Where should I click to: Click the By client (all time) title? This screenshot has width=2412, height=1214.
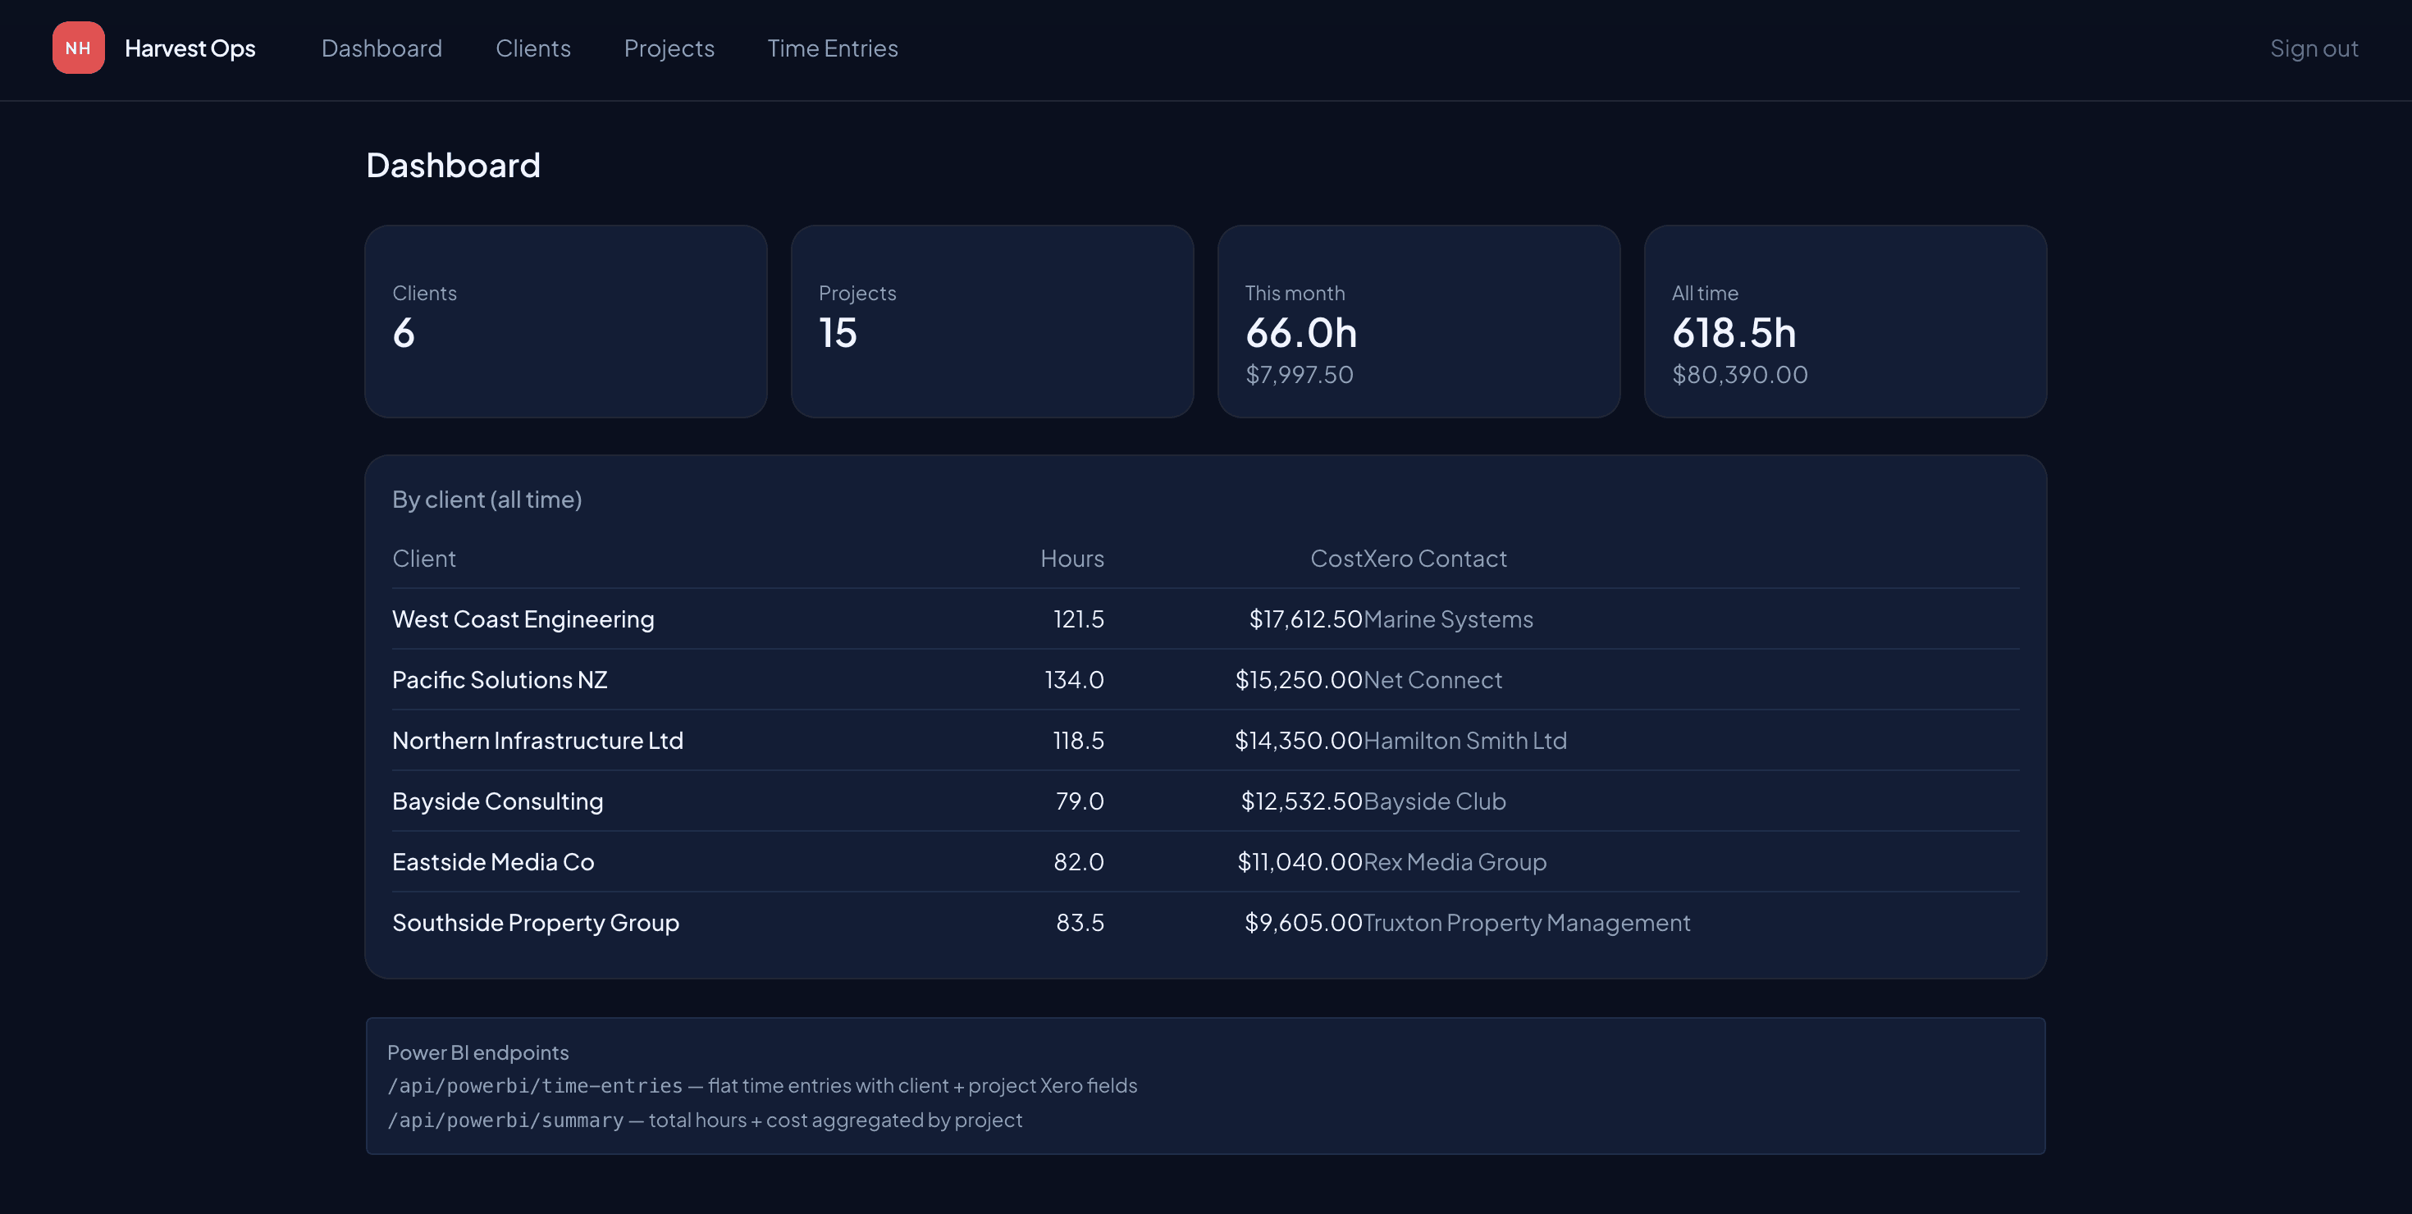click(x=487, y=499)
